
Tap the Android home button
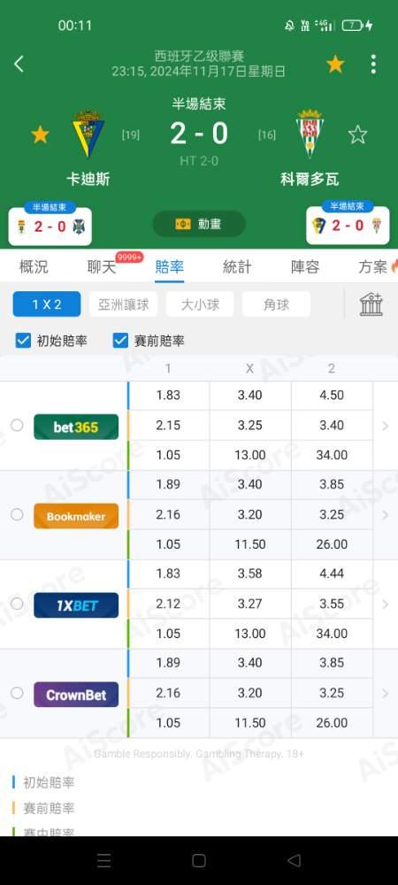click(199, 860)
